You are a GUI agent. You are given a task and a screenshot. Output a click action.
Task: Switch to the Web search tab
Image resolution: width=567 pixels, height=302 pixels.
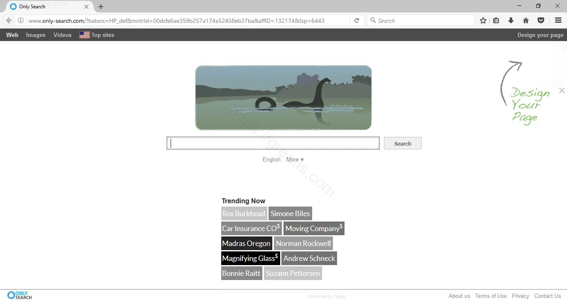coord(12,35)
